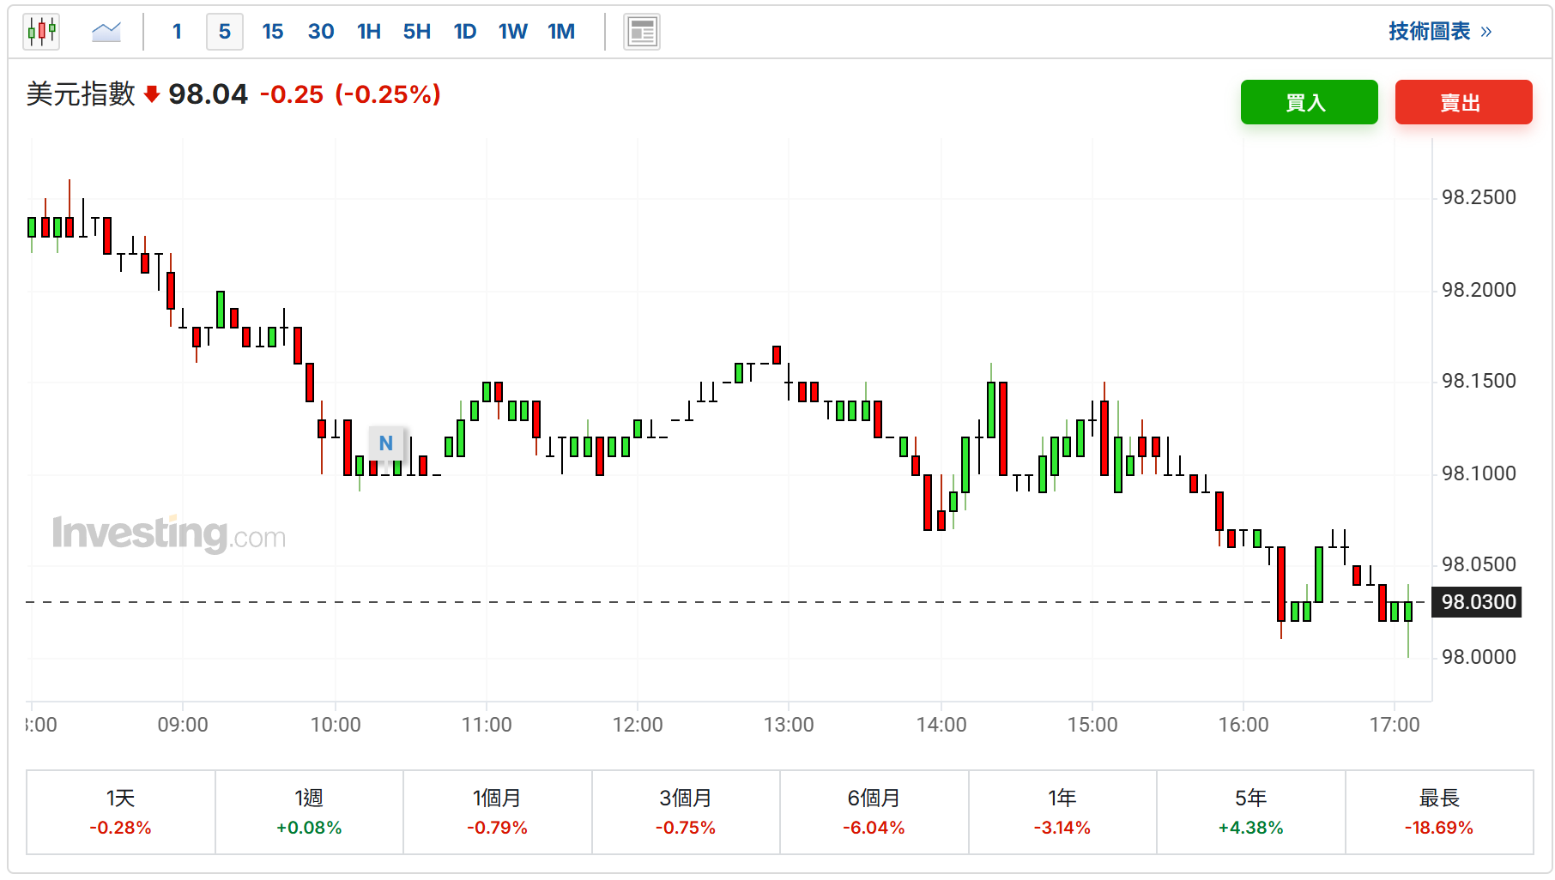1555x880 pixels.
Task: Click the 98.0000 axis label
Action: tap(1479, 657)
